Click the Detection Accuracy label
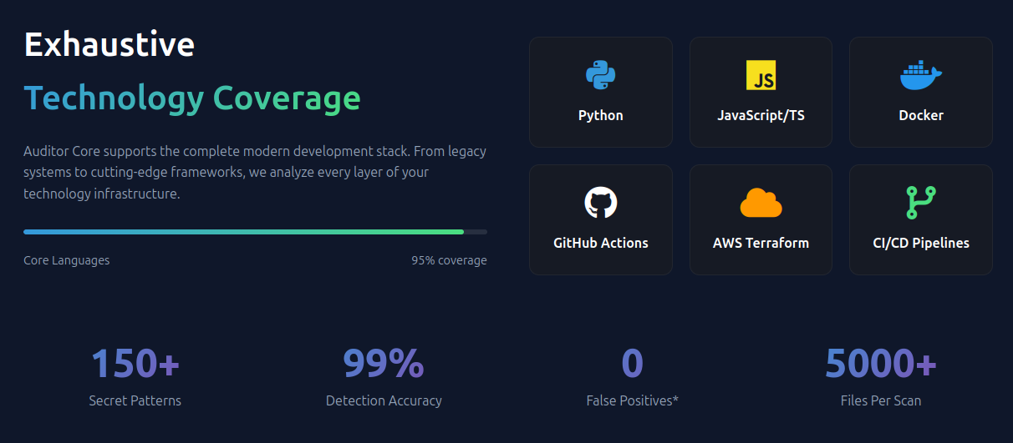 point(384,400)
